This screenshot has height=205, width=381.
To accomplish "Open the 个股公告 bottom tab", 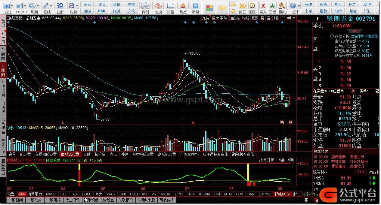I will tap(35, 200).
